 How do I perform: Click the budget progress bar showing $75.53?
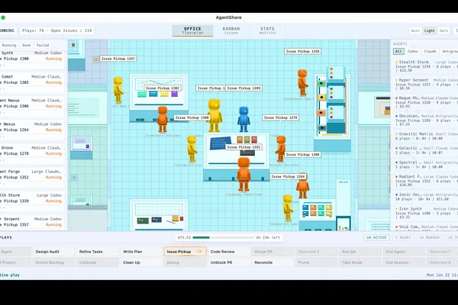coord(224,238)
